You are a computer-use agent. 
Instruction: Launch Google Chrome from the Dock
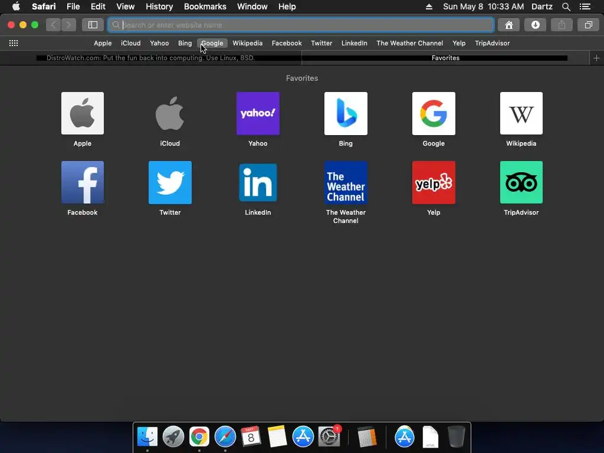(x=199, y=436)
